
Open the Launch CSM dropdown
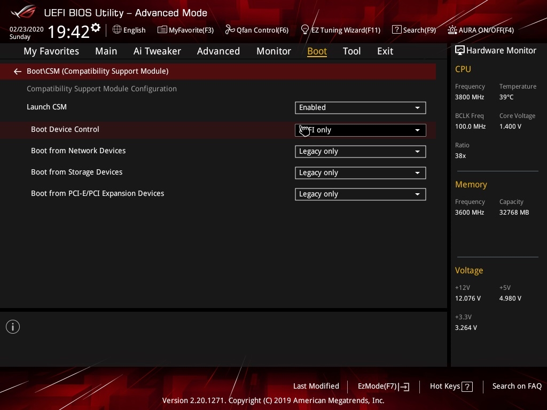pos(361,108)
